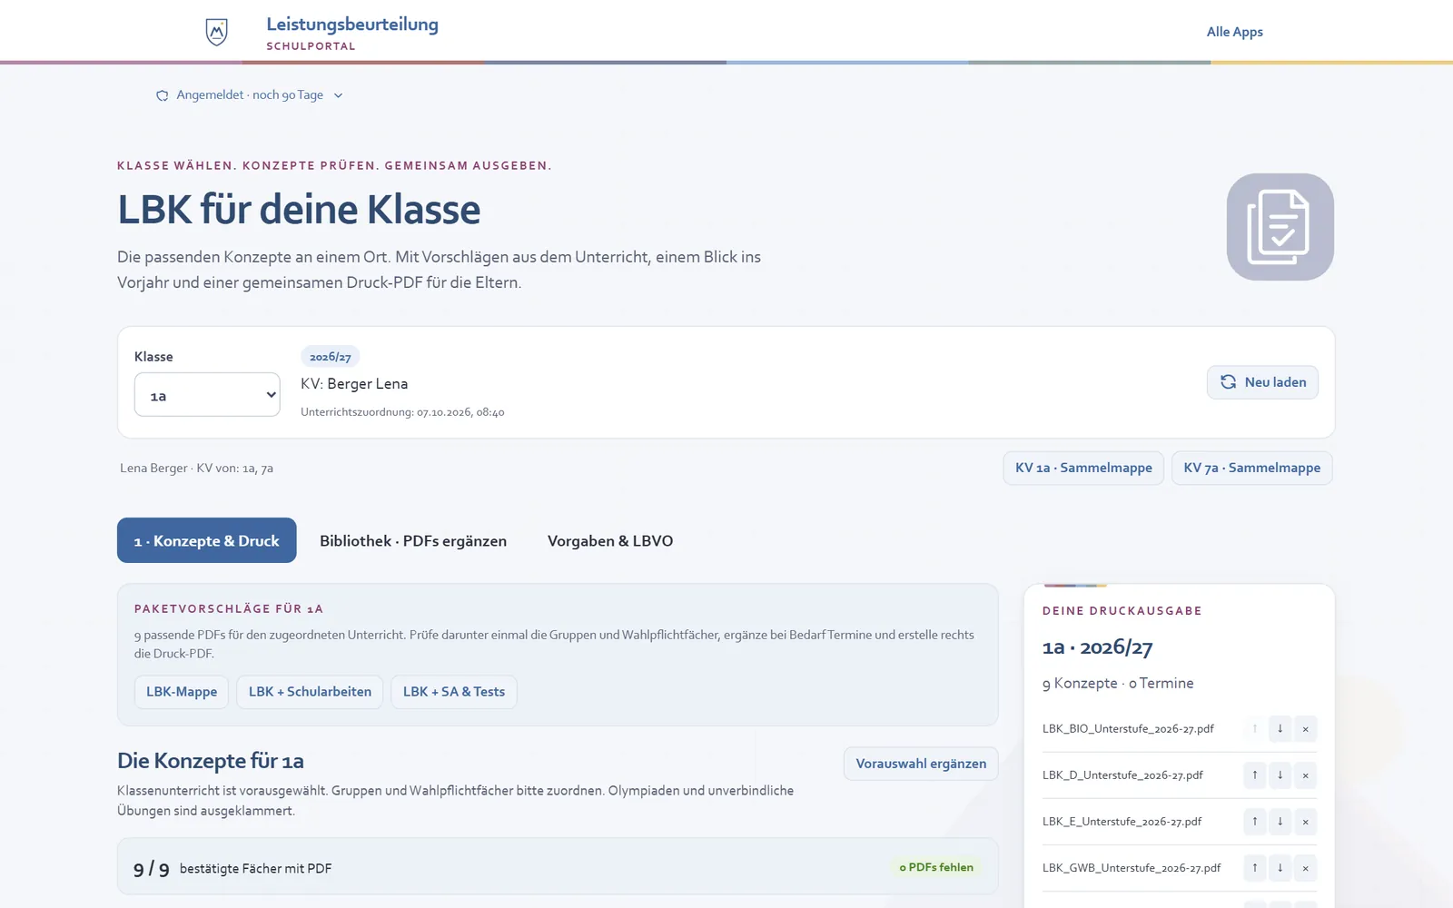Click file name LBK_E_Unterstufe_2026-27.pdf
Image resolution: width=1453 pixels, height=908 pixels.
pos(1122,821)
